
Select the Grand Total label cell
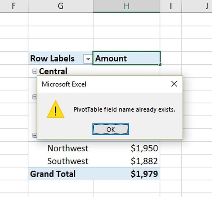(61, 174)
